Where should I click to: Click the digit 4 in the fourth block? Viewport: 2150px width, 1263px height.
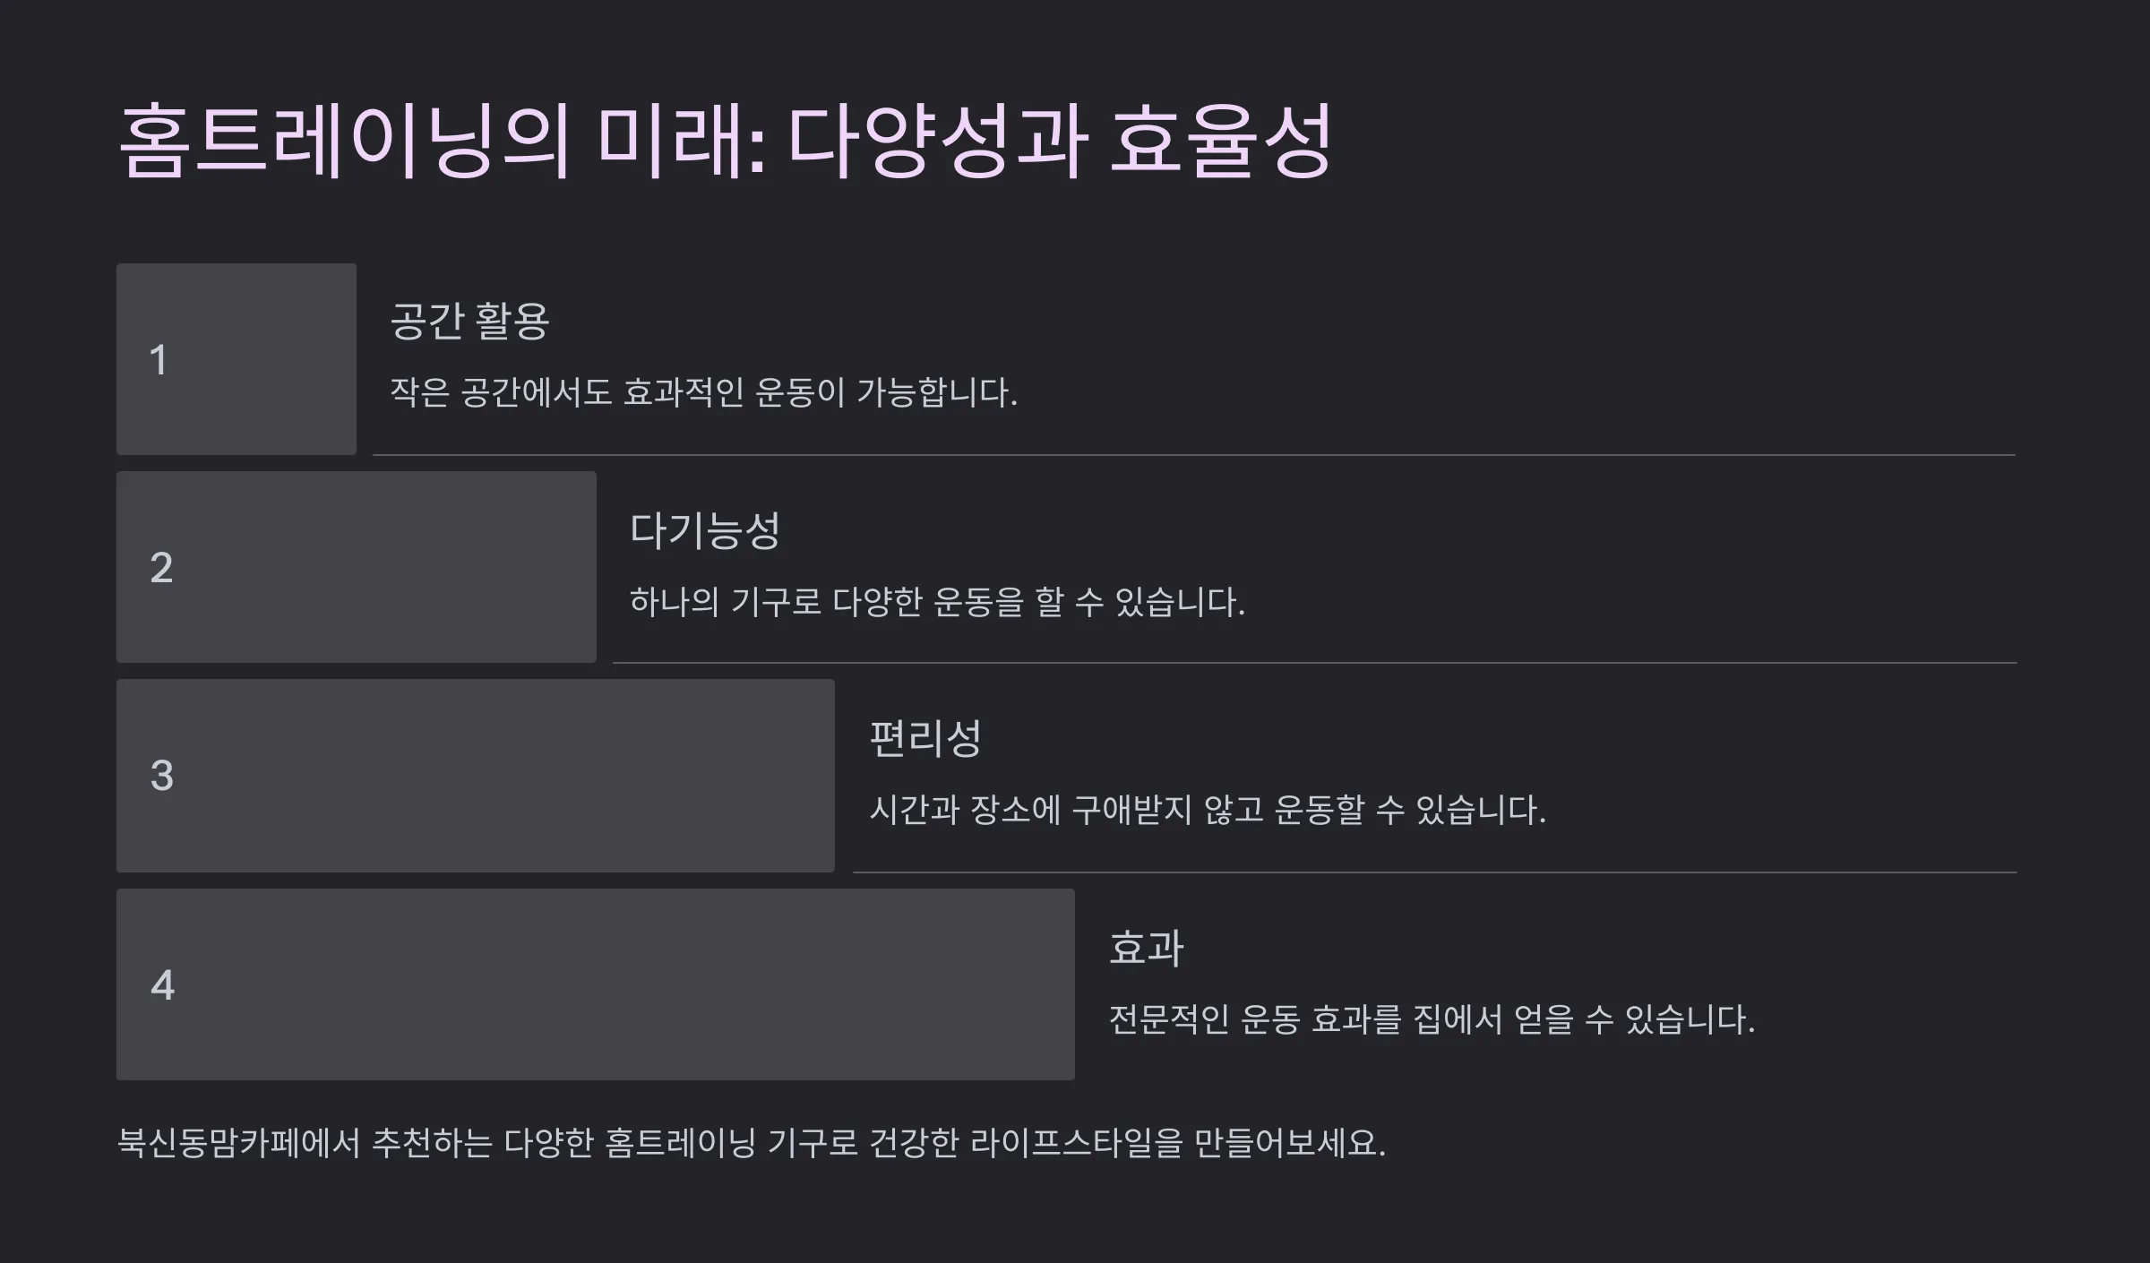tap(162, 984)
